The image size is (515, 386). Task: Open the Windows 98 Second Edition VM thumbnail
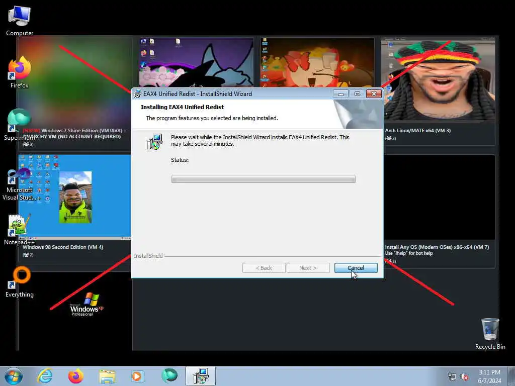[75, 197]
